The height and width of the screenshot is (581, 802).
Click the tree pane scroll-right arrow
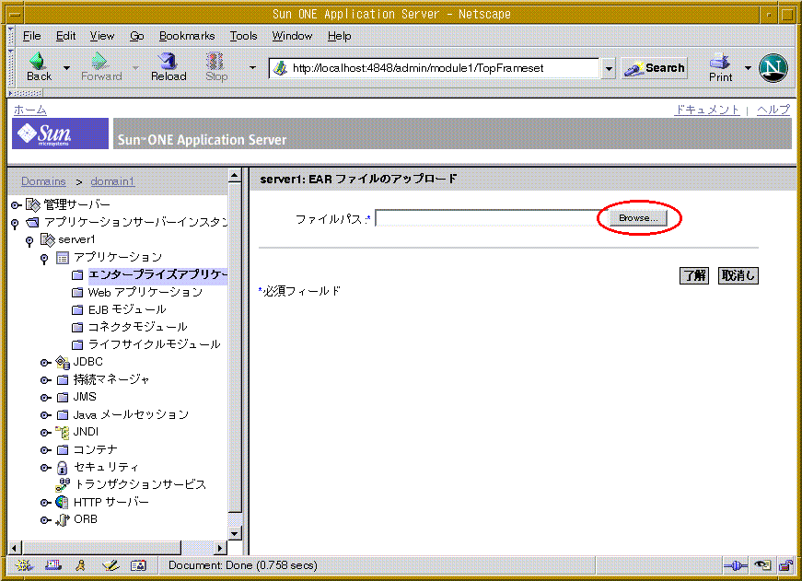click(219, 548)
